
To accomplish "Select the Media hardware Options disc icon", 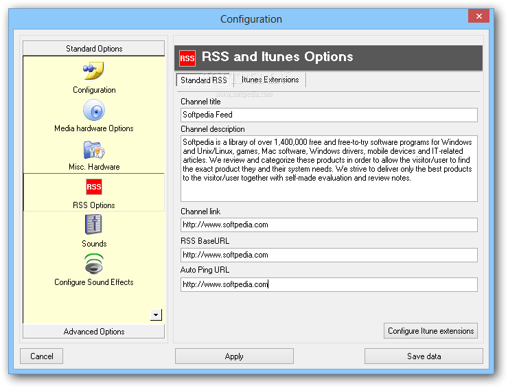I will pos(94,110).
